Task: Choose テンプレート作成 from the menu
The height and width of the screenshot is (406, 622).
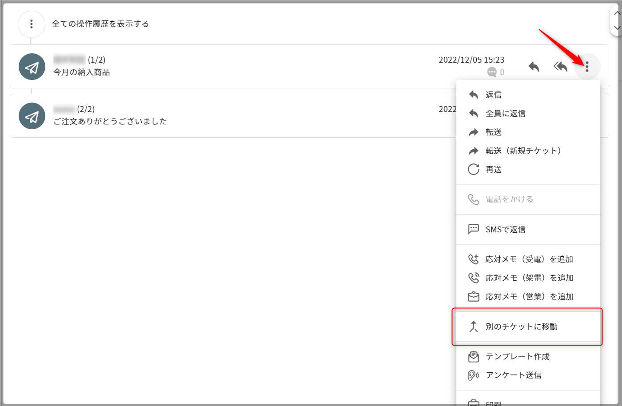Action: (x=517, y=356)
